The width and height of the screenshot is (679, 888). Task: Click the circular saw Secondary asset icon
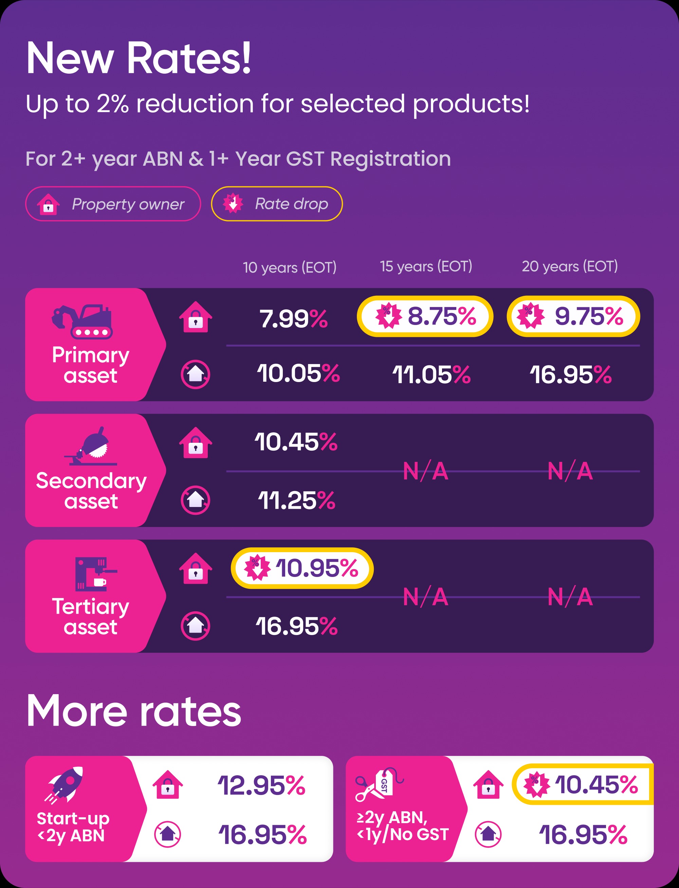(91, 447)
